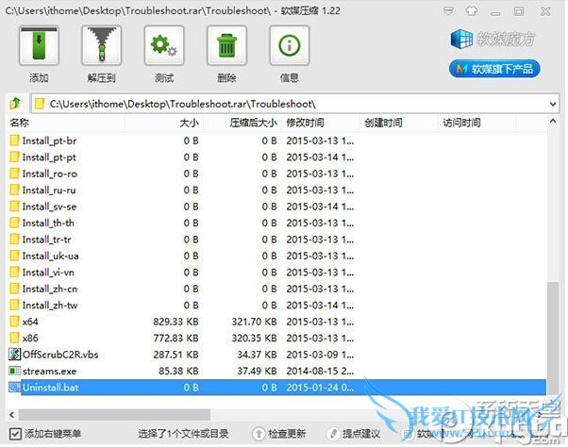Select the streams.exe file name
Screen dimensions: 568x447
pos(49,372)
